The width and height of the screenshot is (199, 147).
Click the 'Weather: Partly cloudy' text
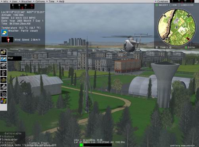(23, 31)
